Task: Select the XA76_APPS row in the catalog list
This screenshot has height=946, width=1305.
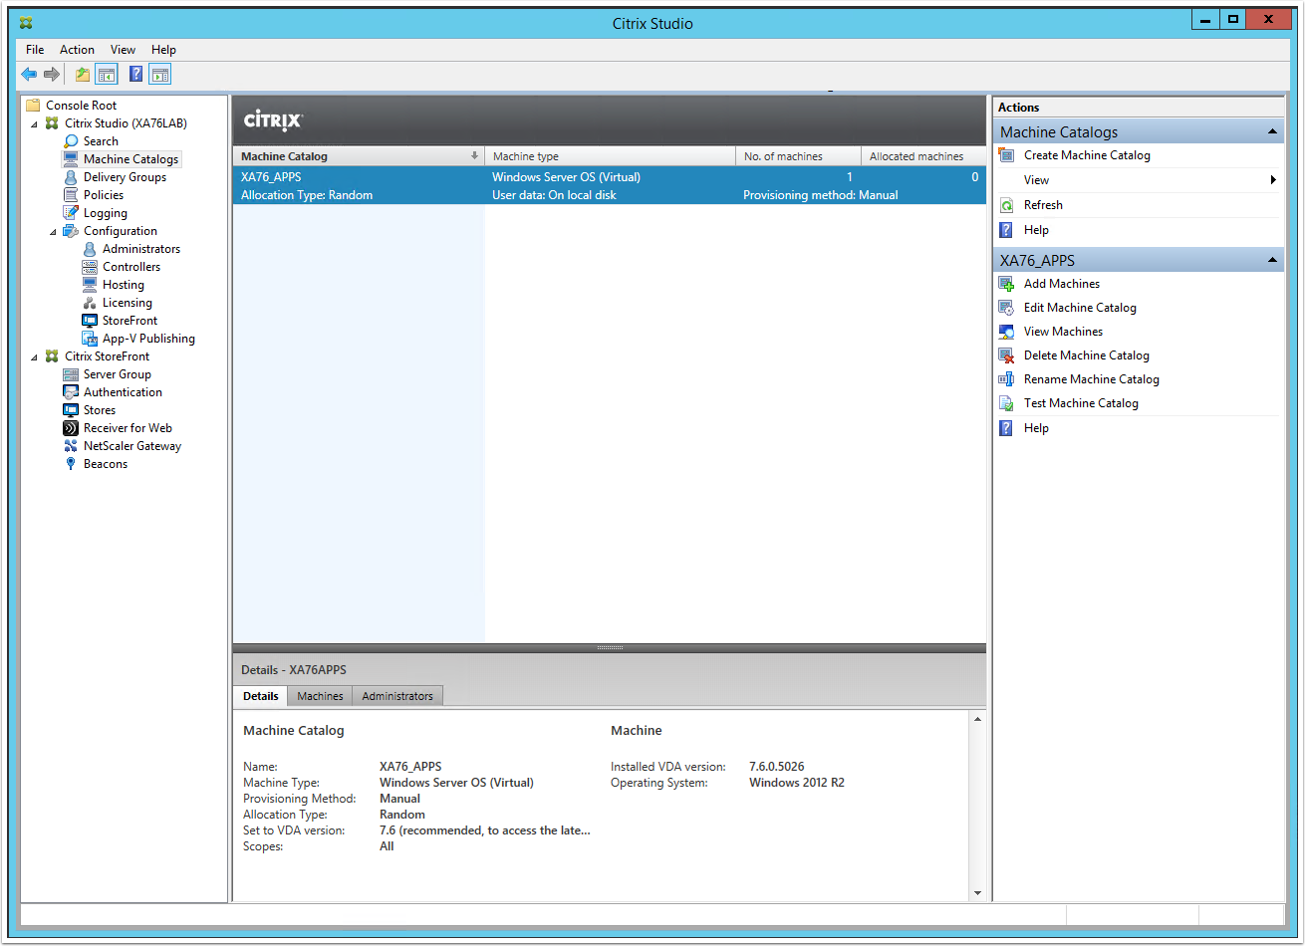Action: coord(610,186)
